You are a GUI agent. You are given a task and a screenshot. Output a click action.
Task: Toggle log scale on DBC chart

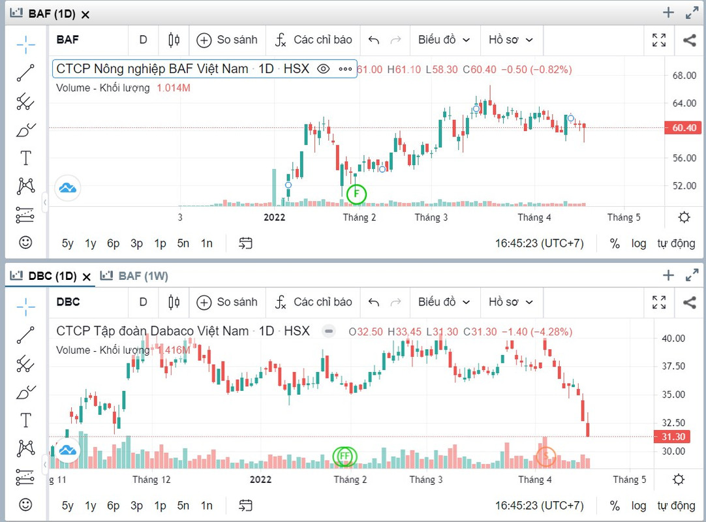[638, 506]
